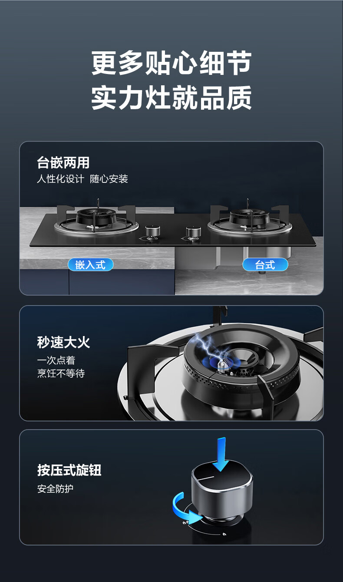Click the blue curved rotation arrow
This screenshot has height=582, width=343.
(186, 509)
